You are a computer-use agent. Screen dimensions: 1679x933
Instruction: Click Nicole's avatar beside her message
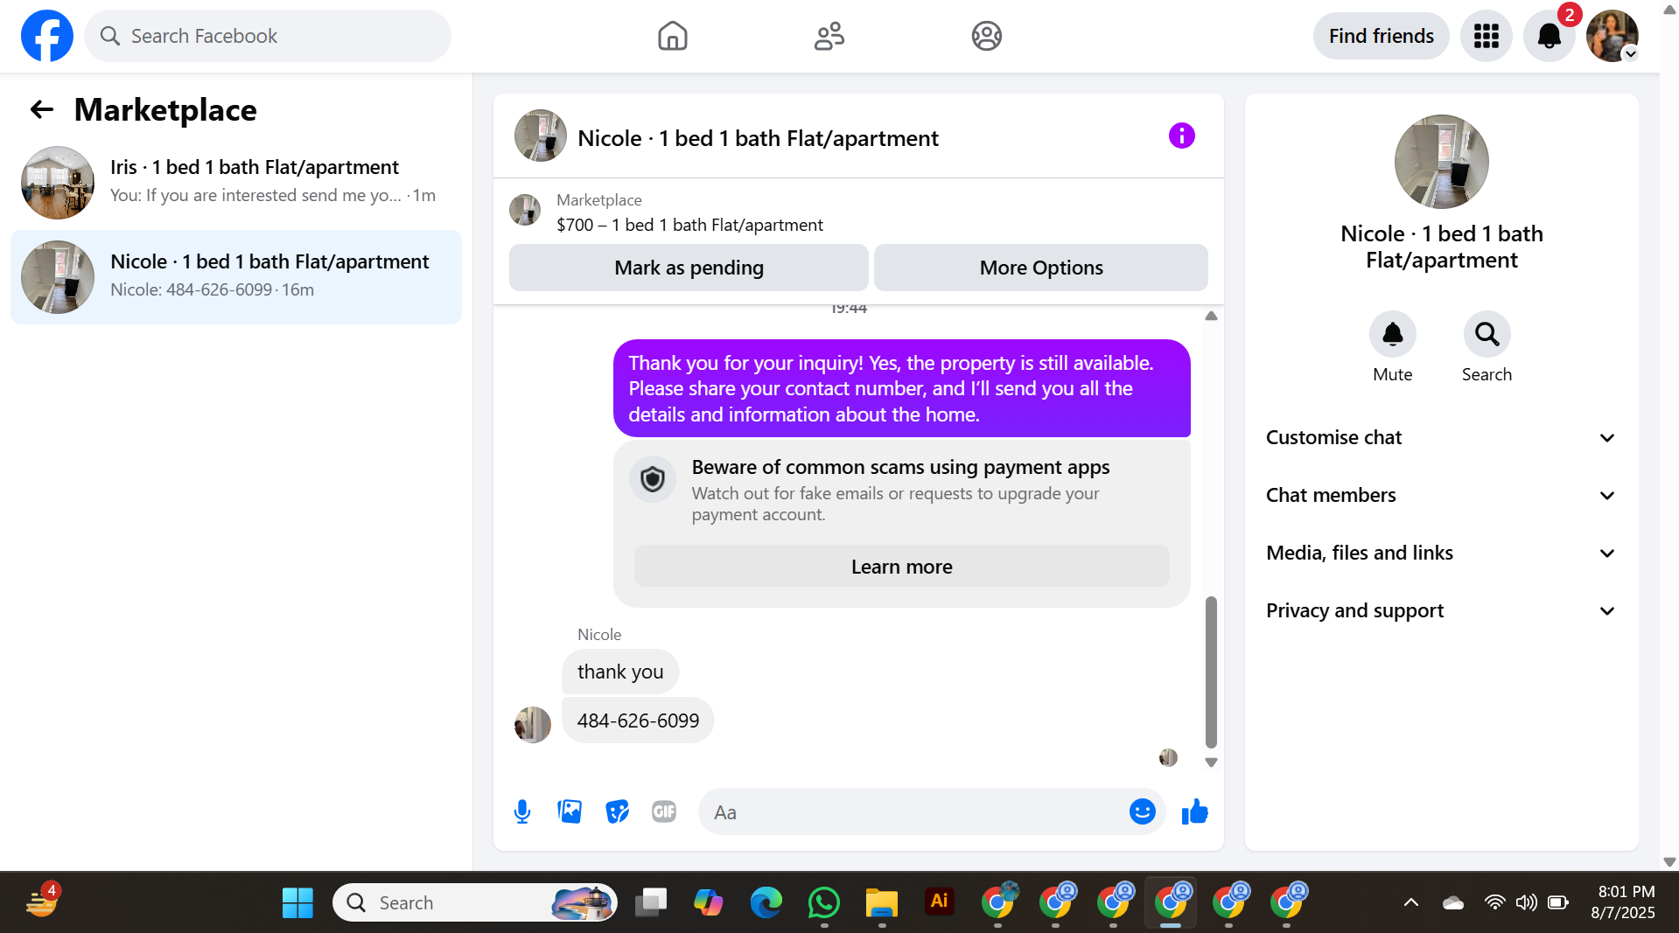532,724
